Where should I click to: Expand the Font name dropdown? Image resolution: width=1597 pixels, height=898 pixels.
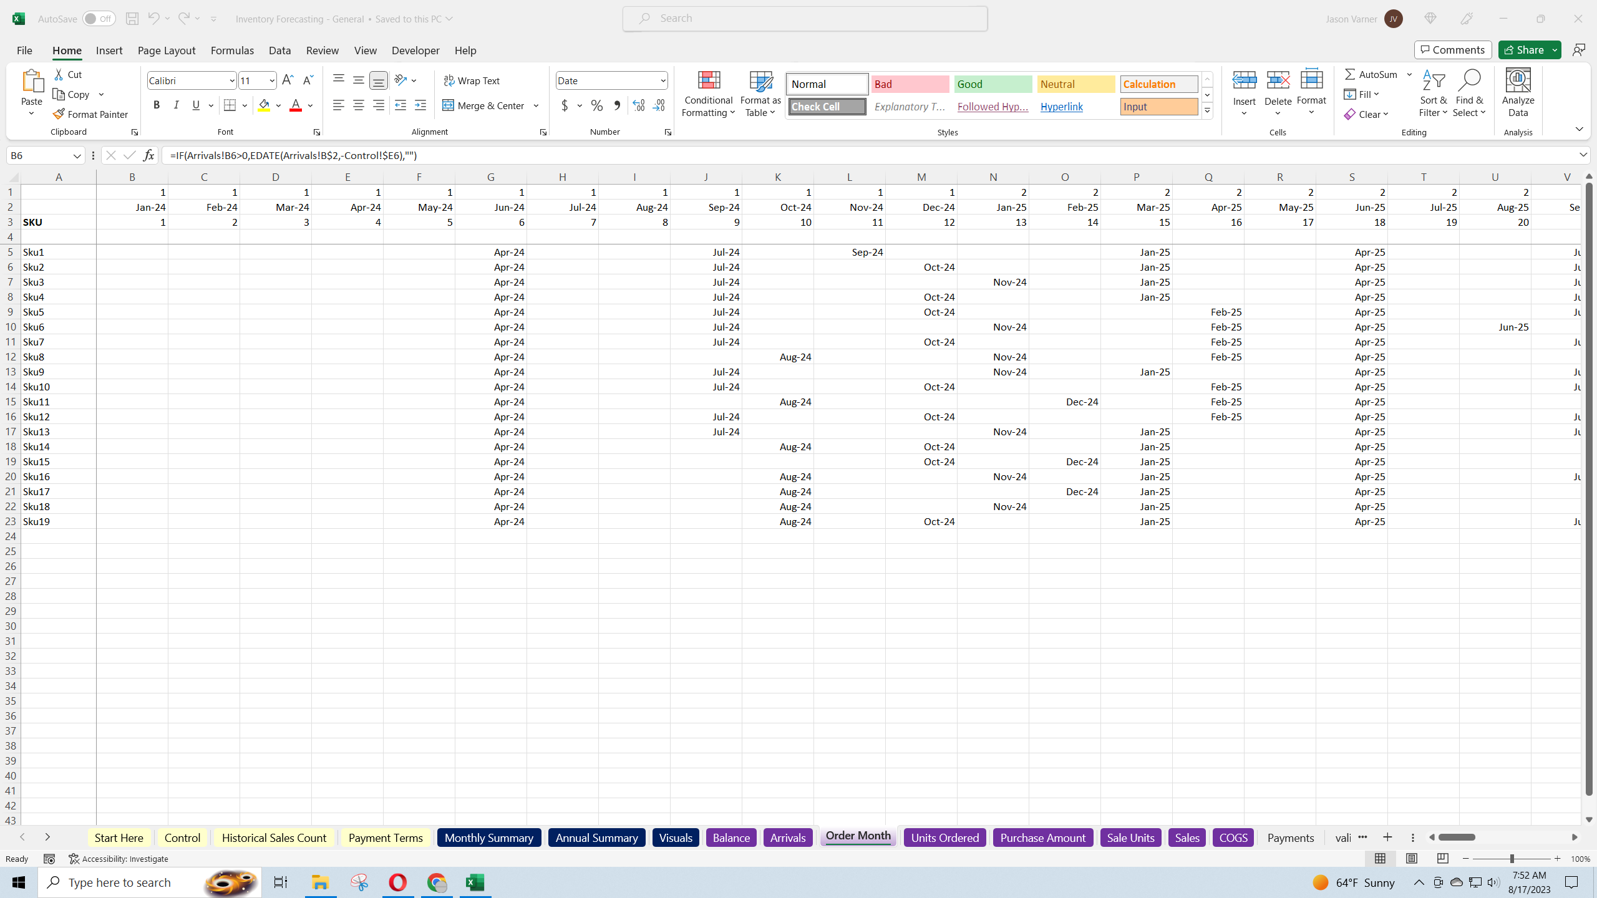click(x=231, y=80)
